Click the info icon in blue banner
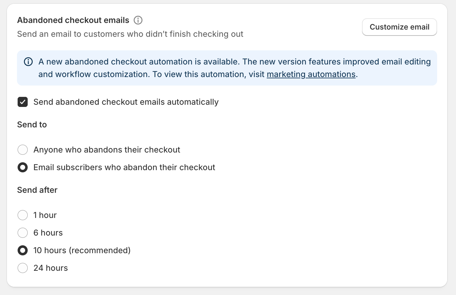 tap(28, 62)
